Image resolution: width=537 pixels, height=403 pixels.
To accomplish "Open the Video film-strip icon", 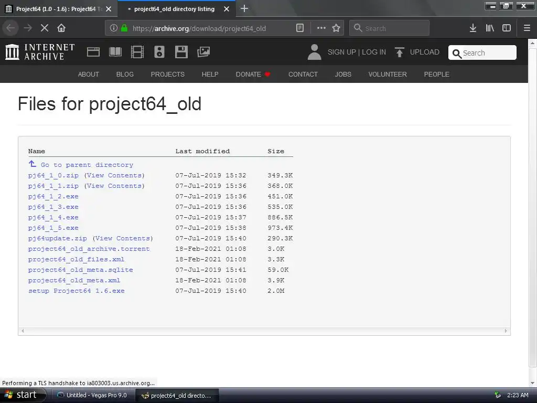I will pos(137,52).
